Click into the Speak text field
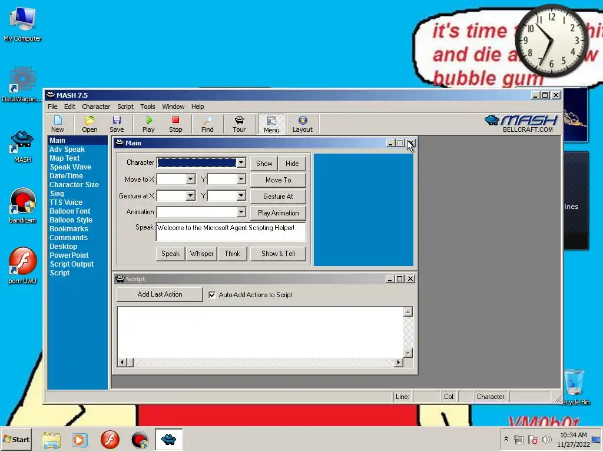Image resolution: width=603 pixels, height=452 pixels. tap(231, 232)
